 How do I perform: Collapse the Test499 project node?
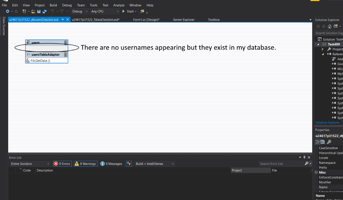click(x=318, y=44)
